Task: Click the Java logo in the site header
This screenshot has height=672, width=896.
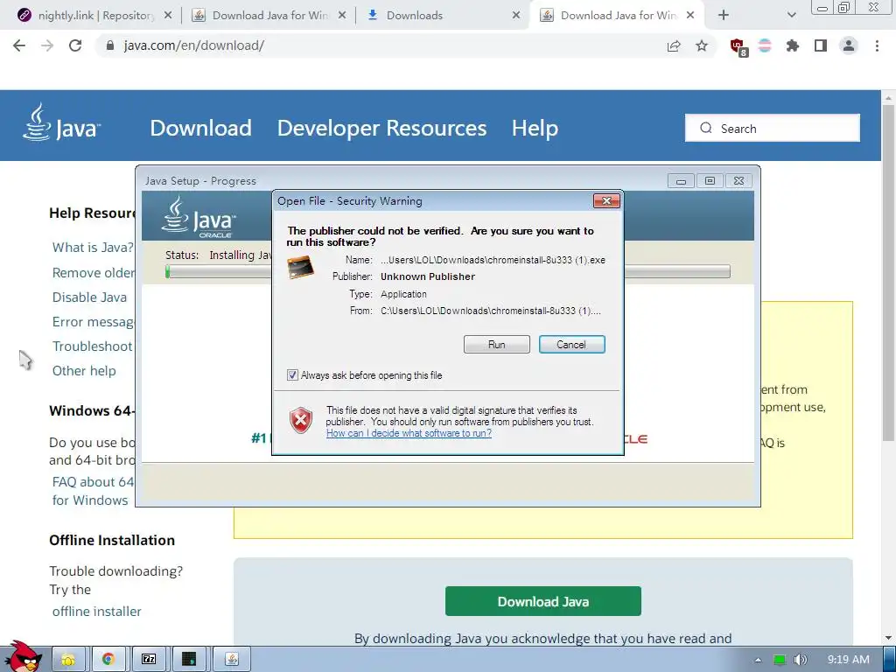Action: pos(62,122)
